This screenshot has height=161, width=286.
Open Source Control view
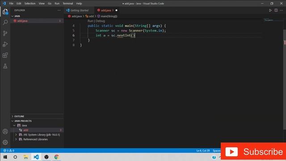(5, 33)
